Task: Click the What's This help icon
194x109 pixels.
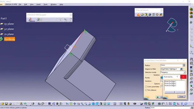Action: point(33,104)
